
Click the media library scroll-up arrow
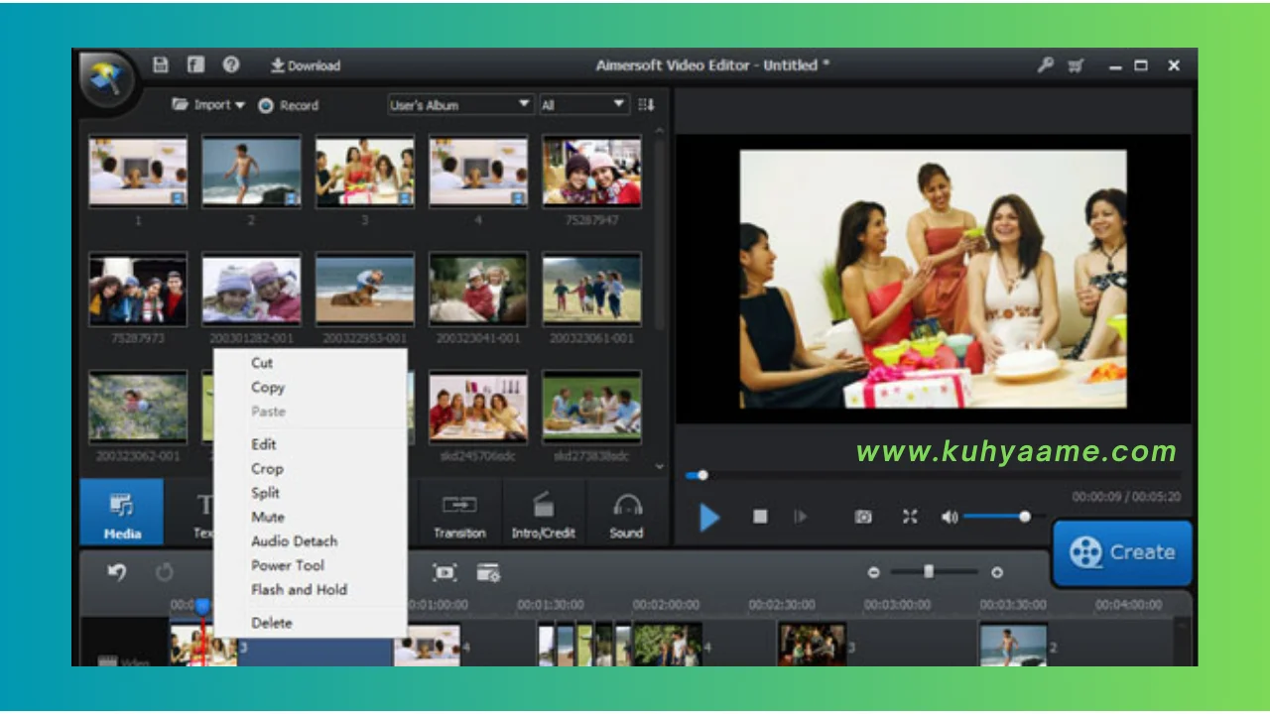pyautogui.click(x=661, y=131)
